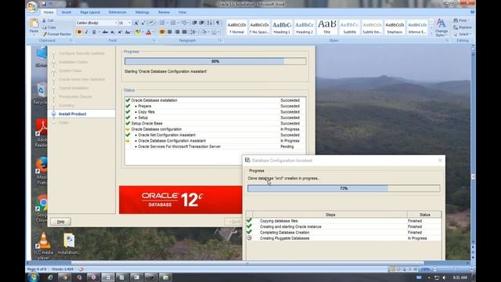Grow the font size with larger A
The width and height of the screenshot is (501, 282).
tap(136, 23)
